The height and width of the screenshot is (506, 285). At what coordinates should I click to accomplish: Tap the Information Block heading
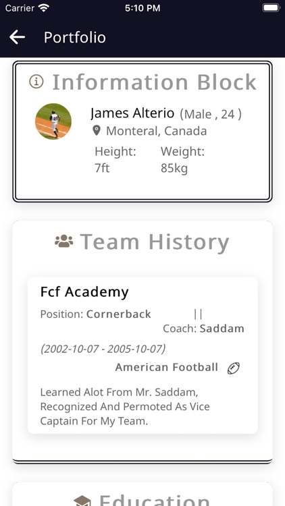(155, 82)
